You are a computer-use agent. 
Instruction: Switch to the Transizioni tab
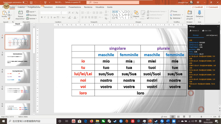(48, 7)
